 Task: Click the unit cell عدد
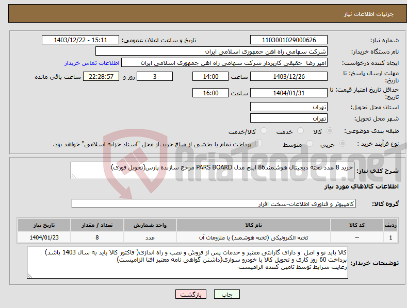tap(150, 237)
